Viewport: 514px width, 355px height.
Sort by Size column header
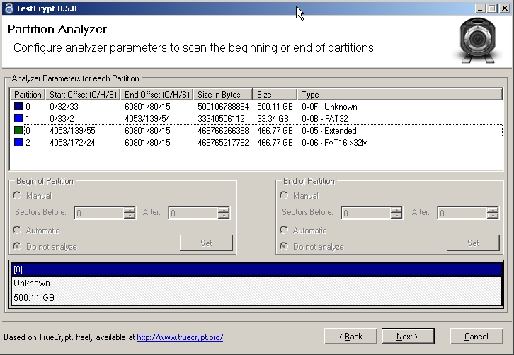275,95
